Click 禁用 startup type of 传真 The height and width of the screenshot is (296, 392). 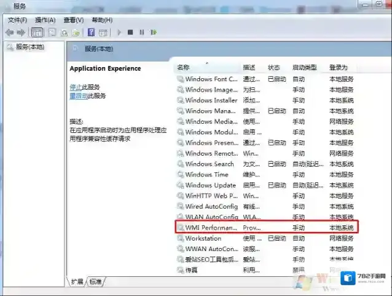coord(299,270)
